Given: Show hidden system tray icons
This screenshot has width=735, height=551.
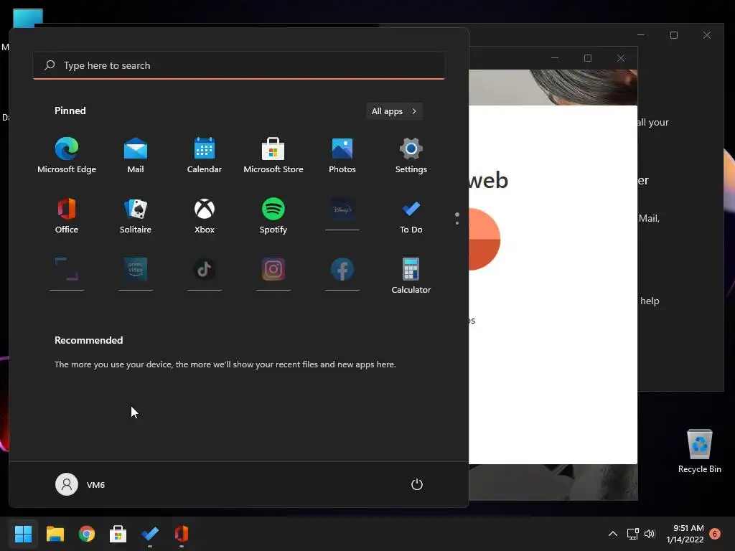Looking at the screenshot, I should 613,534.
